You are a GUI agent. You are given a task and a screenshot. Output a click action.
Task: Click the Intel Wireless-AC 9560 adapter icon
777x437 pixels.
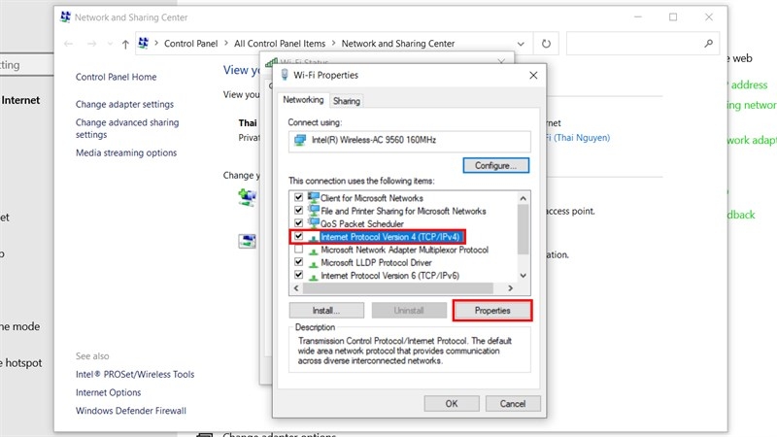coord(300,141)
